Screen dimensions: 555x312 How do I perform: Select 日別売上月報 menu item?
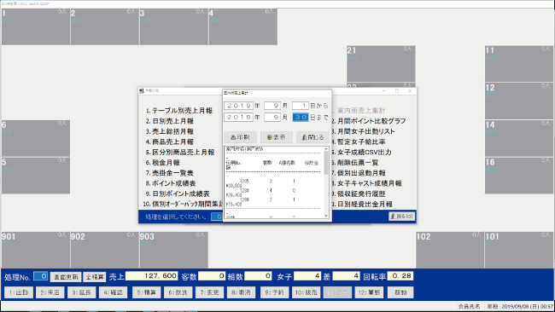pos(170,121)
